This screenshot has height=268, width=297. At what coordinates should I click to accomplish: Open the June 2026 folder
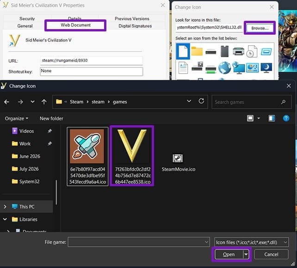click(26, 156)
